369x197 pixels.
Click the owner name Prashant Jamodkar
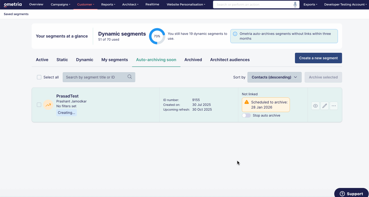[71, 101]
